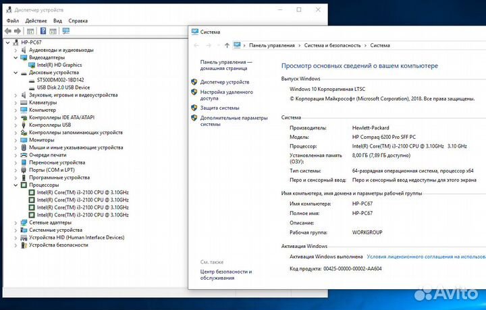Select the USB Disk 2.0 USB Device icon
Screen dimensions: 486x310
32,88
